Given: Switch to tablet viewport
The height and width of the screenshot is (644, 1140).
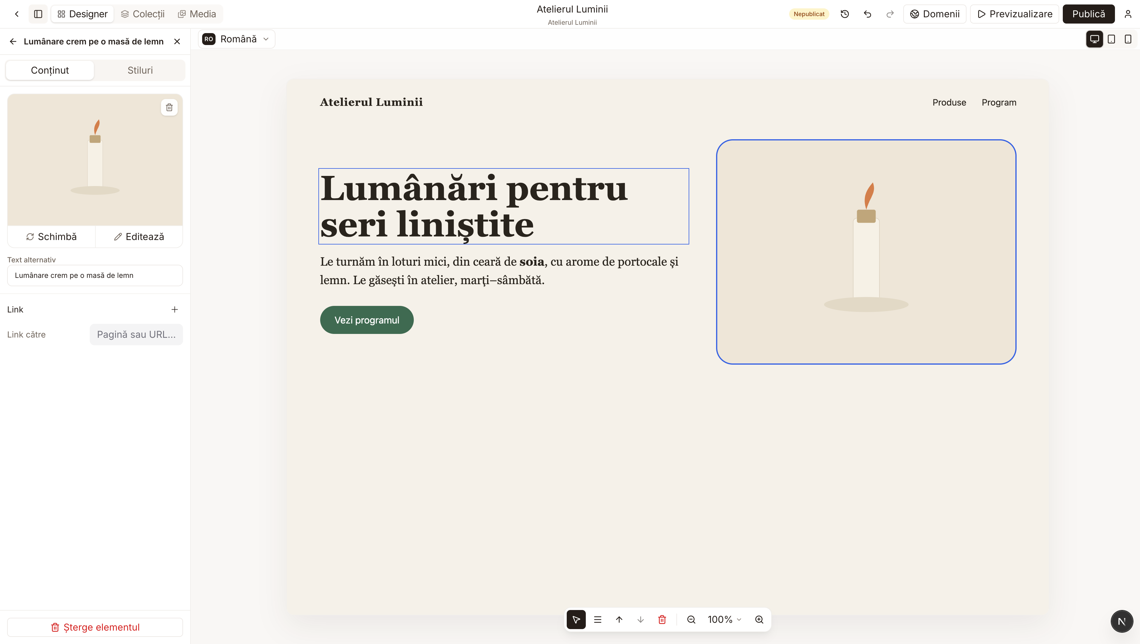Looking at the screenshot, I should point(1111,39).
